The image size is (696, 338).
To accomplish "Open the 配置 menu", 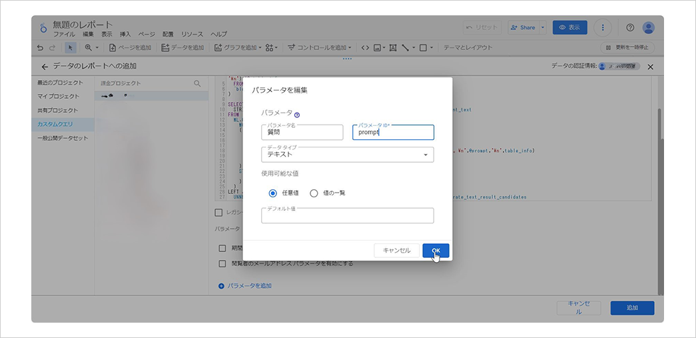I will coord(168,34).
